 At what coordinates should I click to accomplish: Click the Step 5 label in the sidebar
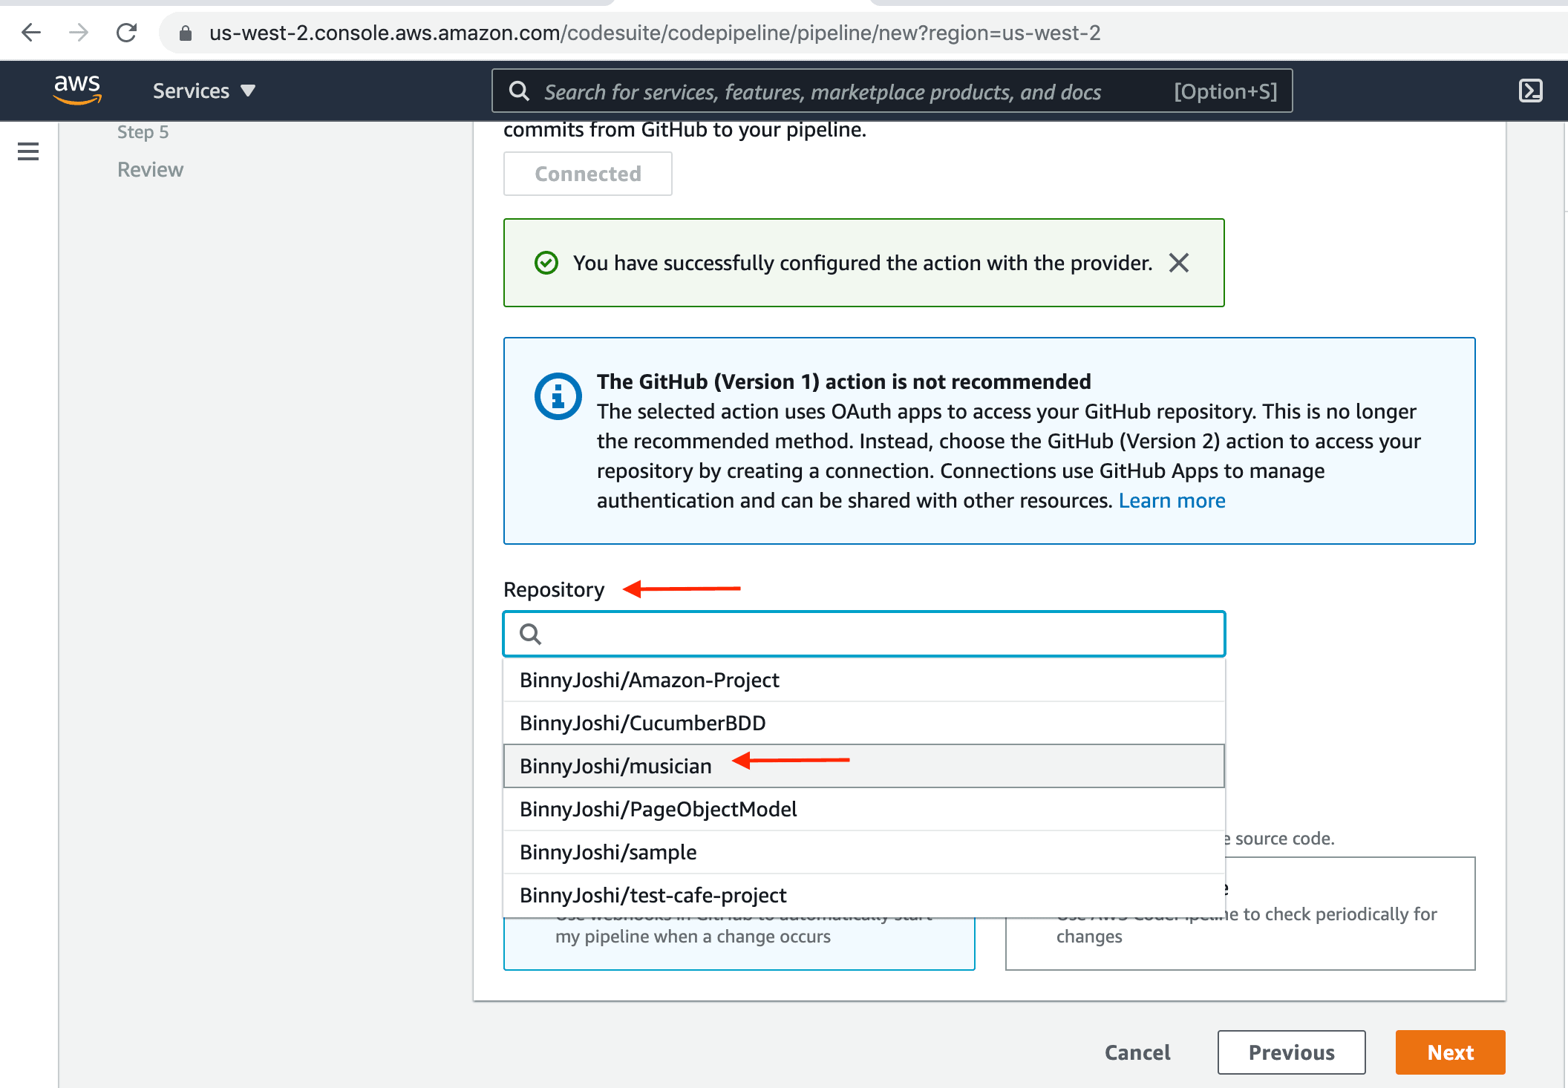143,132
